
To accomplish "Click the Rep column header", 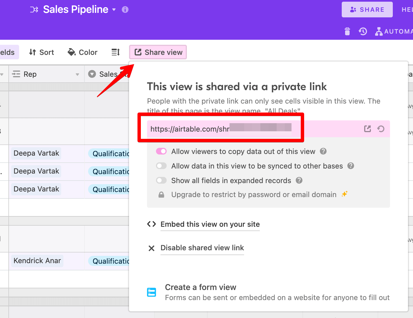I will coord(47,74).
